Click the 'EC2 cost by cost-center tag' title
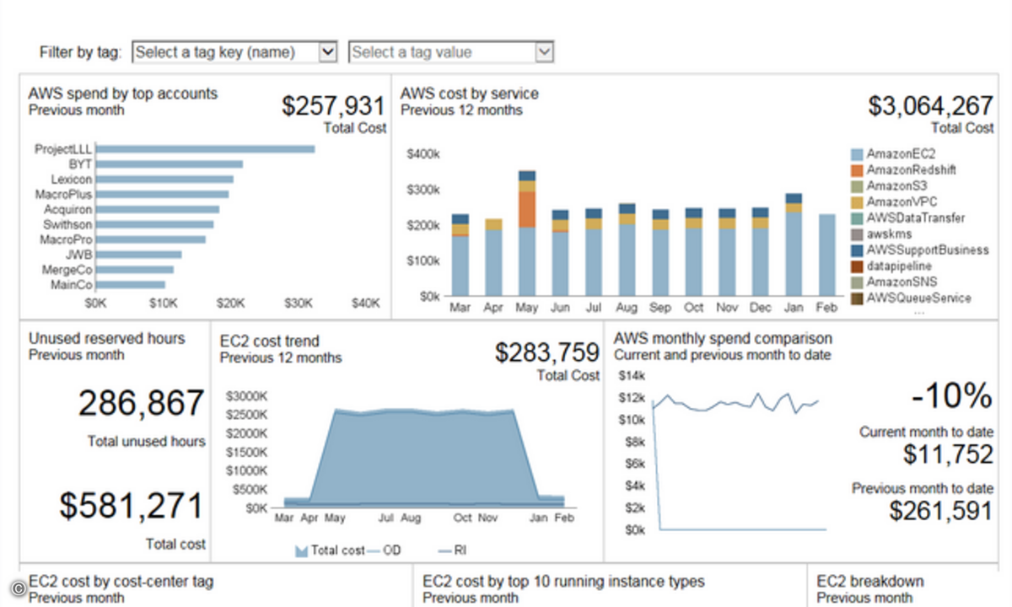Screen dimensions: 1012x607 (x=121, y=582)
